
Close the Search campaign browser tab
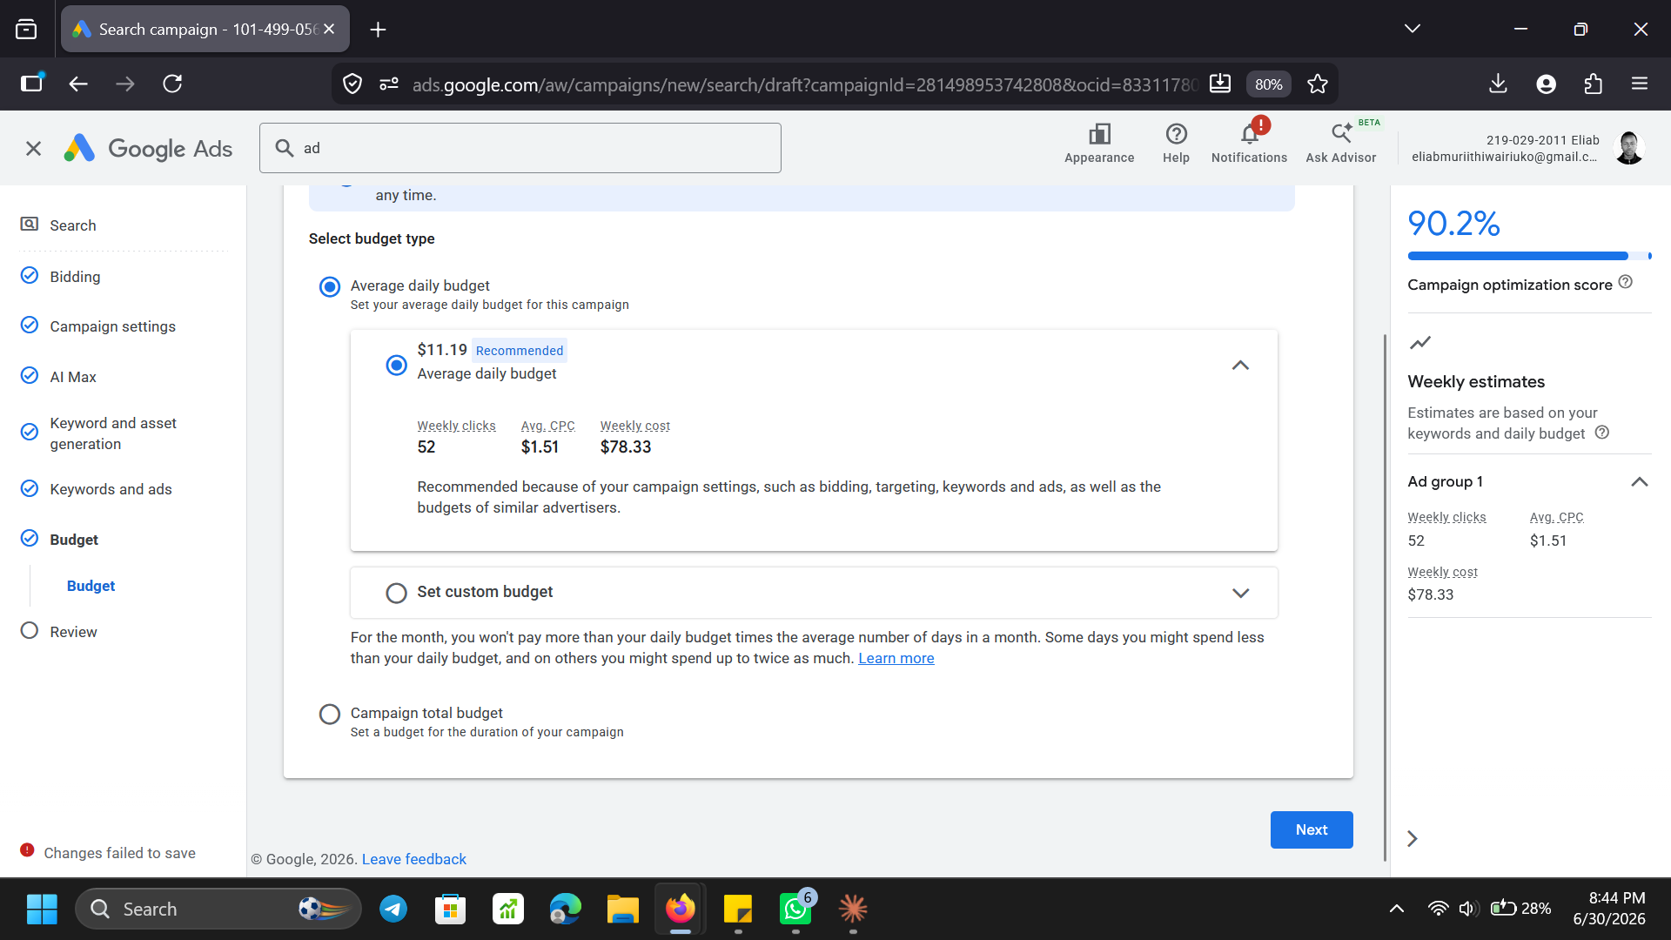tap(329, 29)
